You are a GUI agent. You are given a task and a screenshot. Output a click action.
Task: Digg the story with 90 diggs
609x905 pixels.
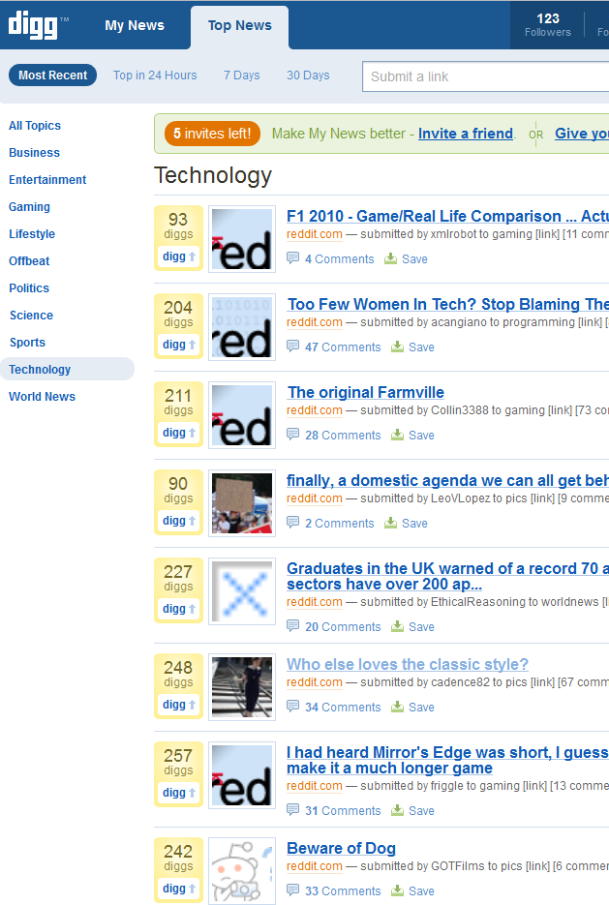click(178, 521)
